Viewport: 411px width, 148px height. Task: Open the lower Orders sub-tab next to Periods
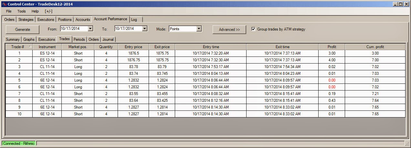(94, 39)
